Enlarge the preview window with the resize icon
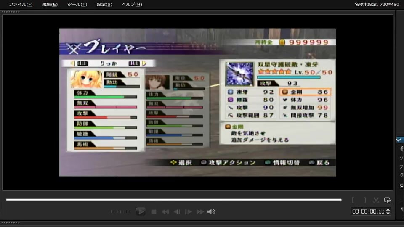The width and height of the screenshot is (404, 227). pos(388,200)
